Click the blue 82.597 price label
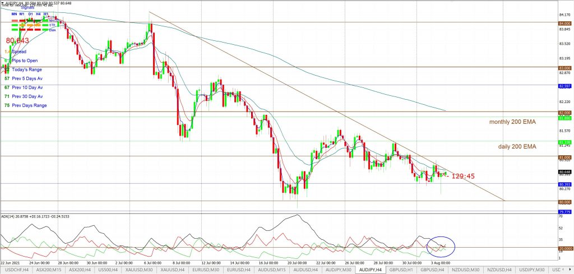This screenshot has width=574, height=274. 565,86
